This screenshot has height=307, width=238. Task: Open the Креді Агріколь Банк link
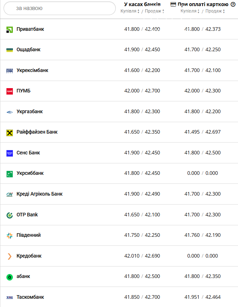click(x=39, y=194)
